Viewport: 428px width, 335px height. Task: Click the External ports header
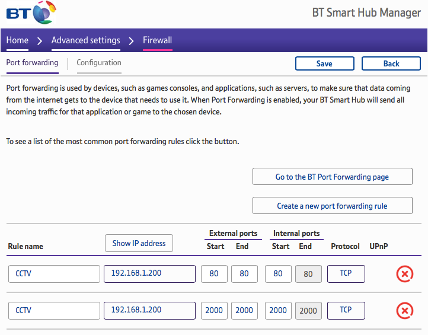click(x=233, y=233)
